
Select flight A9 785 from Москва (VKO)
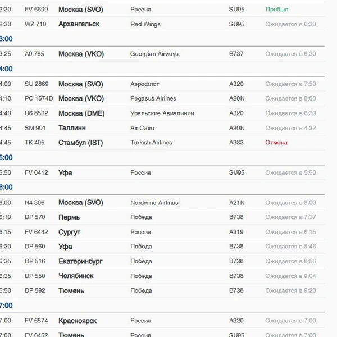[x=162, y=54]
